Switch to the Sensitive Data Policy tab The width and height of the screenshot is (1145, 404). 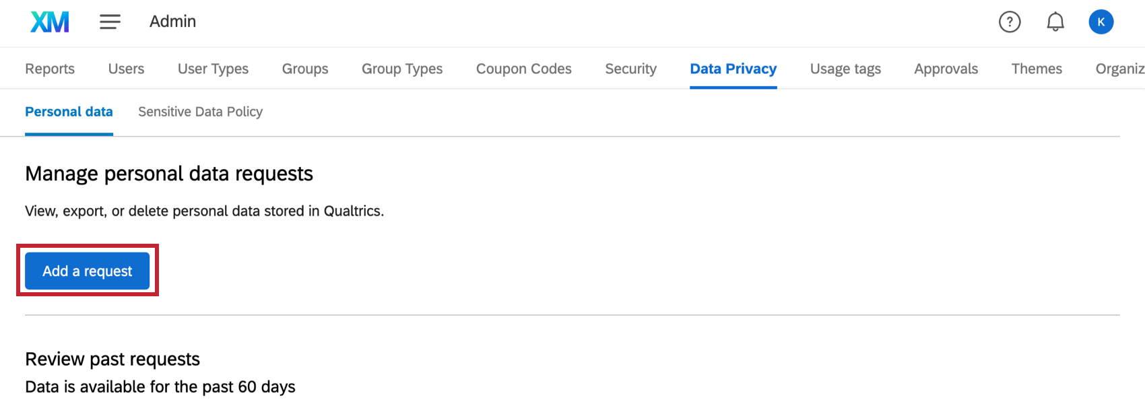[199, 112]
